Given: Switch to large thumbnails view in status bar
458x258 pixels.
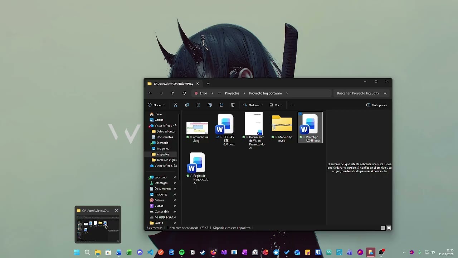Looking at the screenshot, I should click(389, 228).
